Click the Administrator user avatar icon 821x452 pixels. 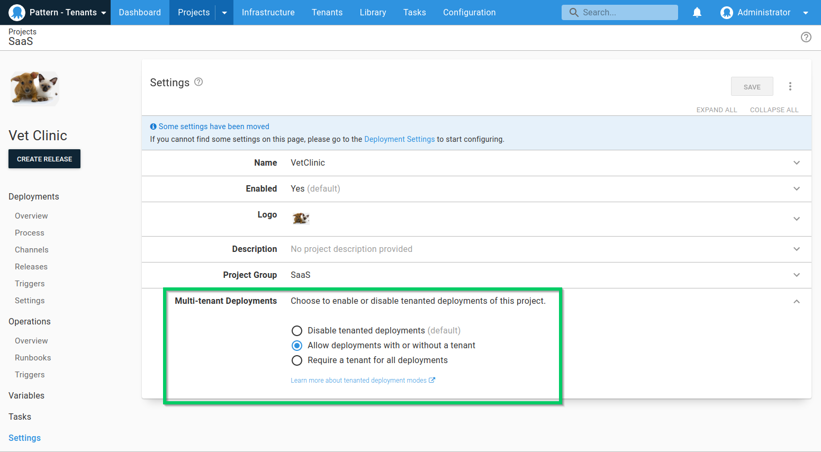726,12
